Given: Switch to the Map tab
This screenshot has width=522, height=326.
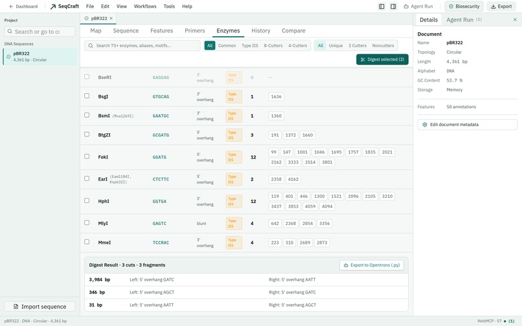Looking at the screenshot, I should click(96, 30).
